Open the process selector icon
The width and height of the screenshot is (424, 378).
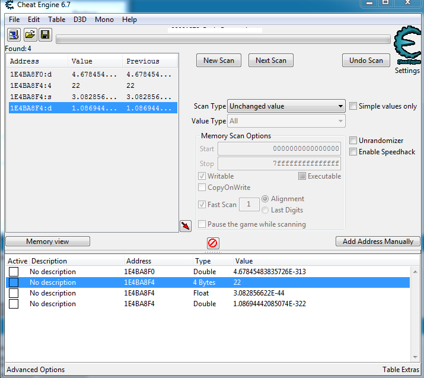14,34
